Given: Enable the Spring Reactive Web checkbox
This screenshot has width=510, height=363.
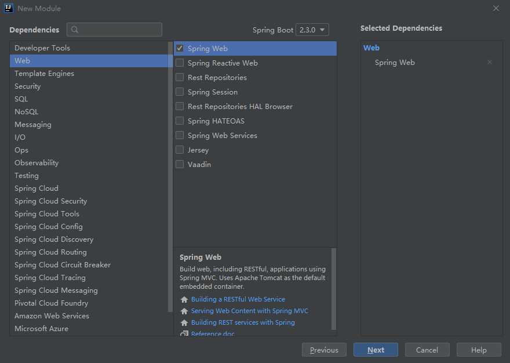Looking at the screenshot, I should pyautogui.click(x=180, y=63).
